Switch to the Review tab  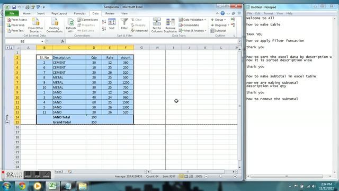click(x=110, y=13)
